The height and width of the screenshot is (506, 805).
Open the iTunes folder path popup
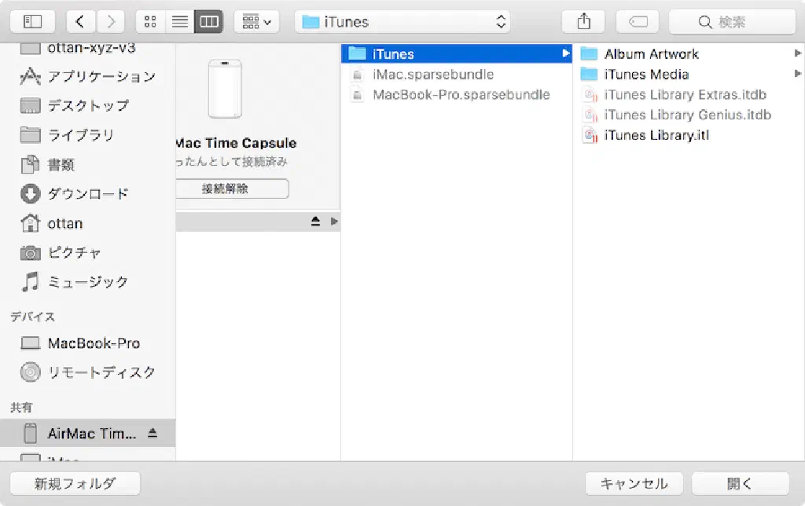tap(402, 22)
